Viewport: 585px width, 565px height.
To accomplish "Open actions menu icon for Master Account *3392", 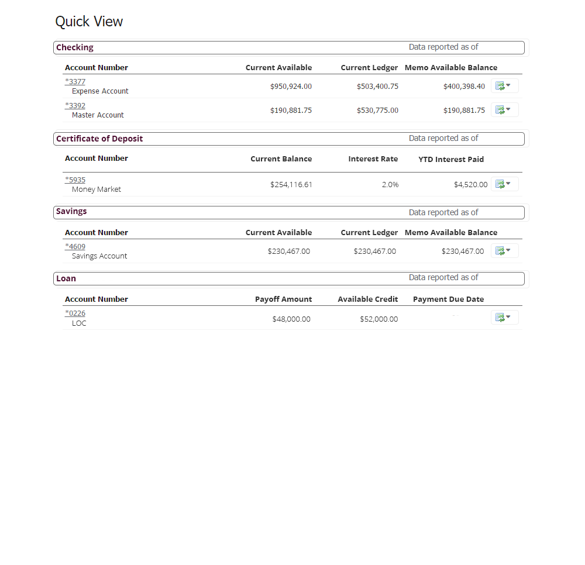I will click(x=504, y=110).
